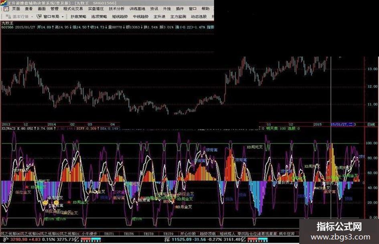Image resolution: width=379 pixels, height=244 pixels.
Task: Click the 动态选股 toolbar button
Action: 199,17
